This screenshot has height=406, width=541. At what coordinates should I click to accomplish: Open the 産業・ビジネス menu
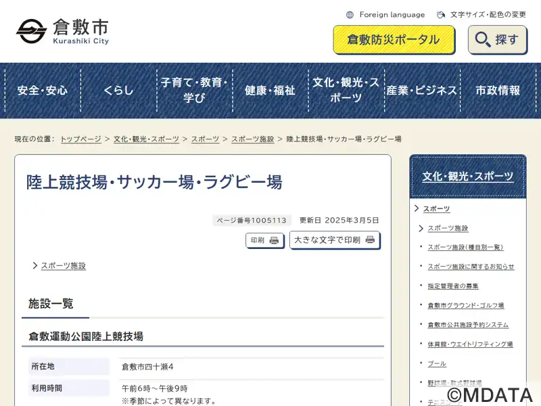422,90
